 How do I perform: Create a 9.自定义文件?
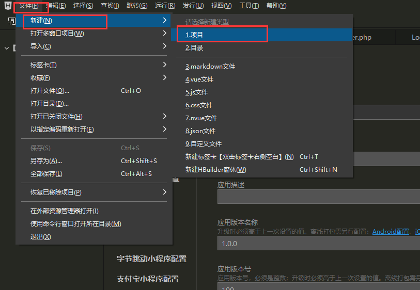[x=262, y=143]
